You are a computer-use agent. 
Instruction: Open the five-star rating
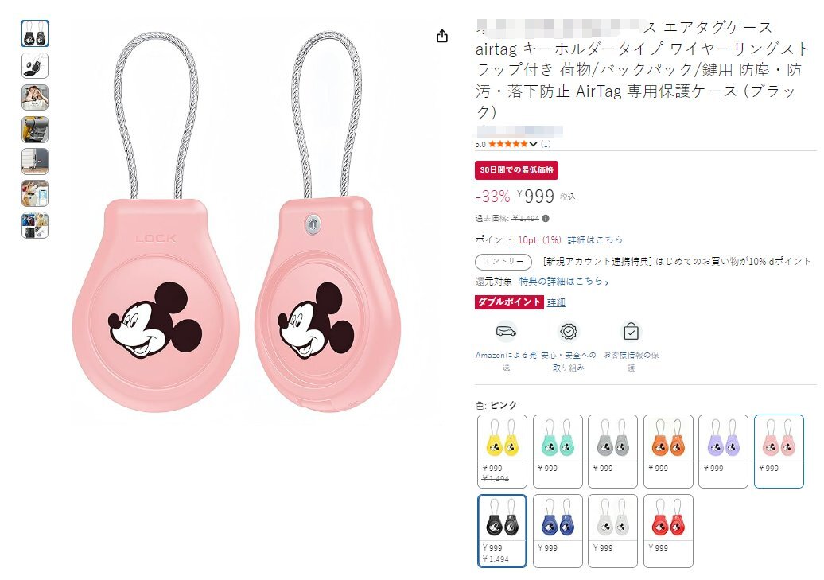coord(507,143)
